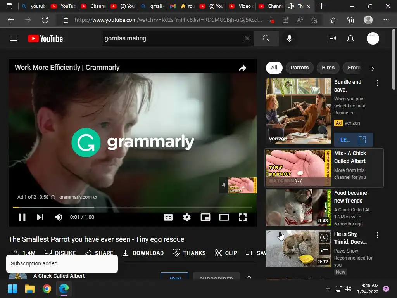The image size is (397, 298).
Task: Add this page to favorites
Action: pyautogui.click(x=314, y=20)
